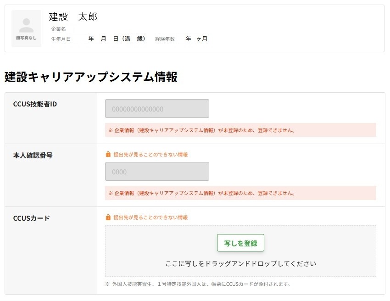The height and width of the screenshot is (301, 390).
Task: Click 提出先が見ることのできない情報 text in the CCUSカード row
Action: pyautogui.click(x=150, y=217)
